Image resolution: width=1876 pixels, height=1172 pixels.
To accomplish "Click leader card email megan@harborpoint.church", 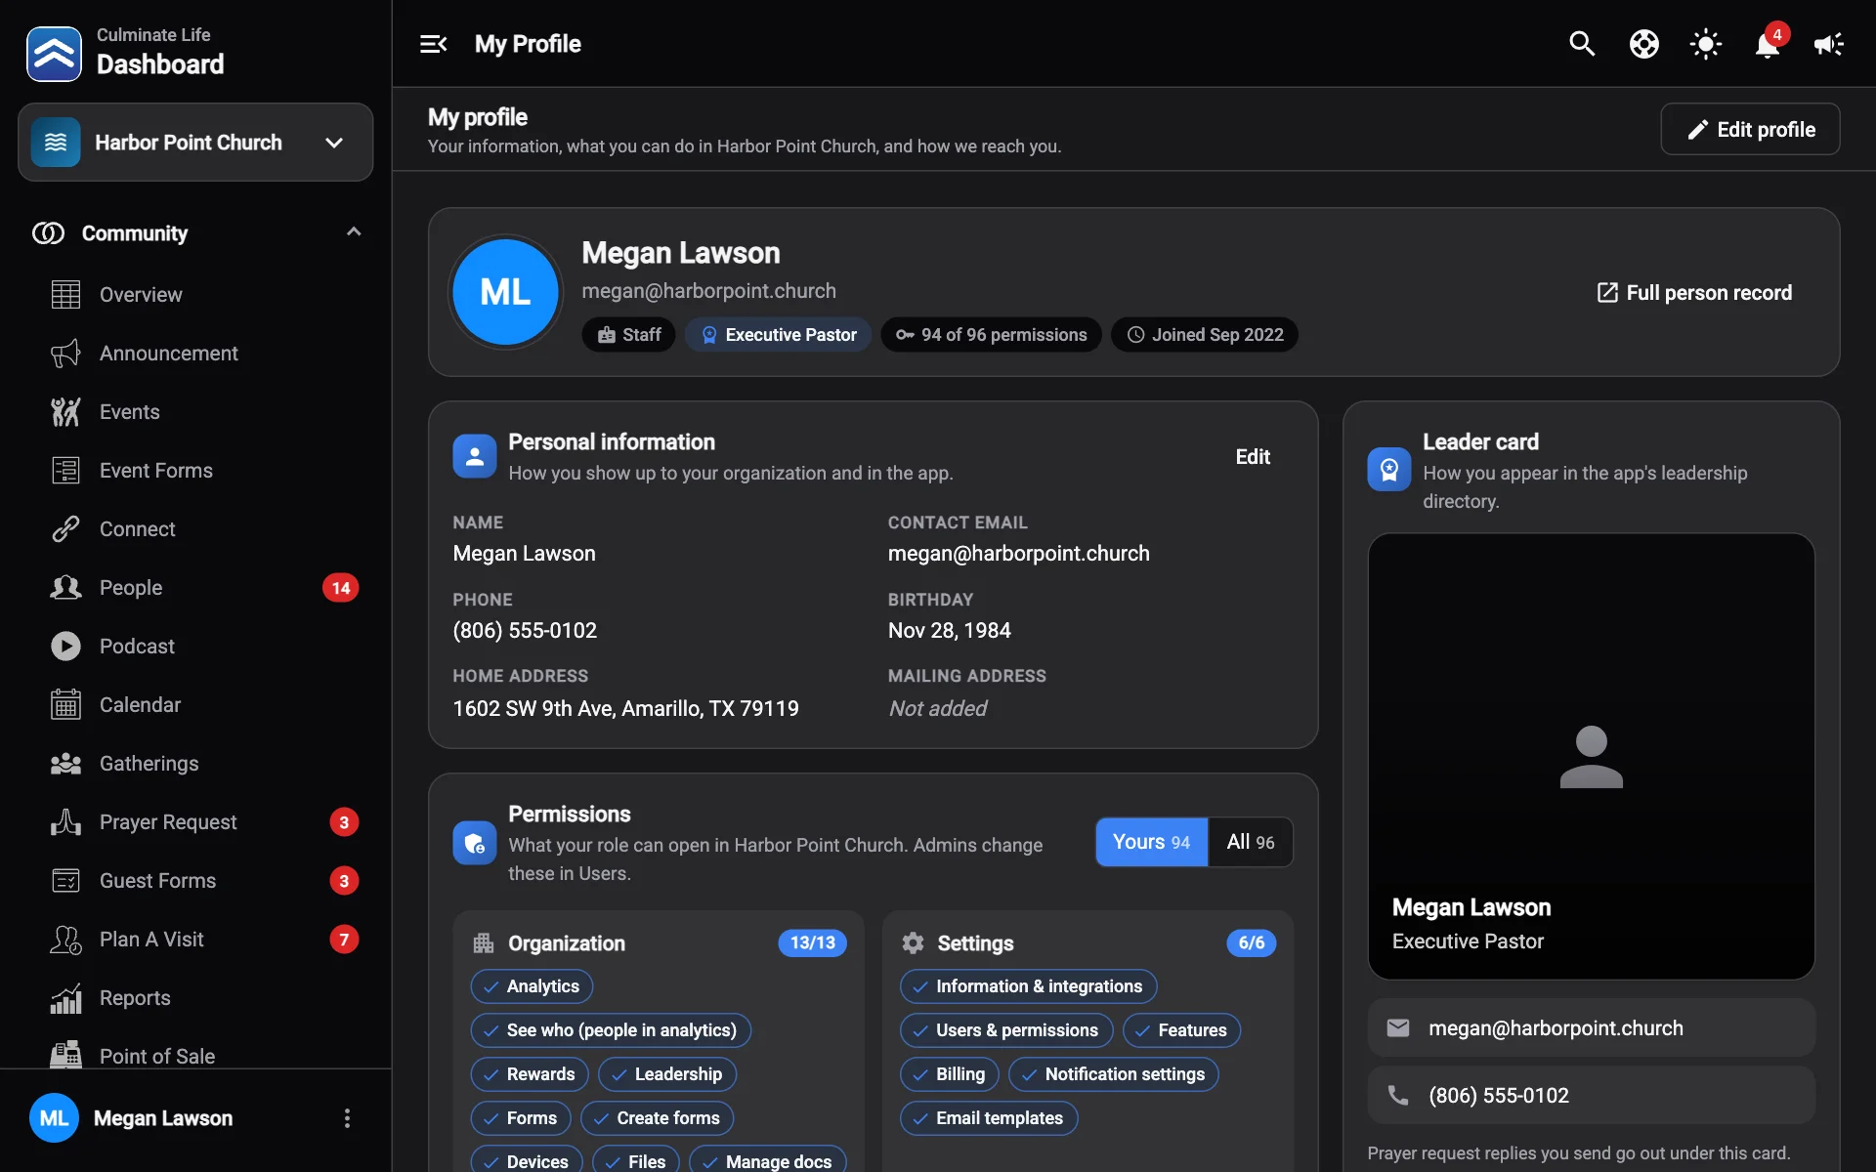I will (1591, 1027).
